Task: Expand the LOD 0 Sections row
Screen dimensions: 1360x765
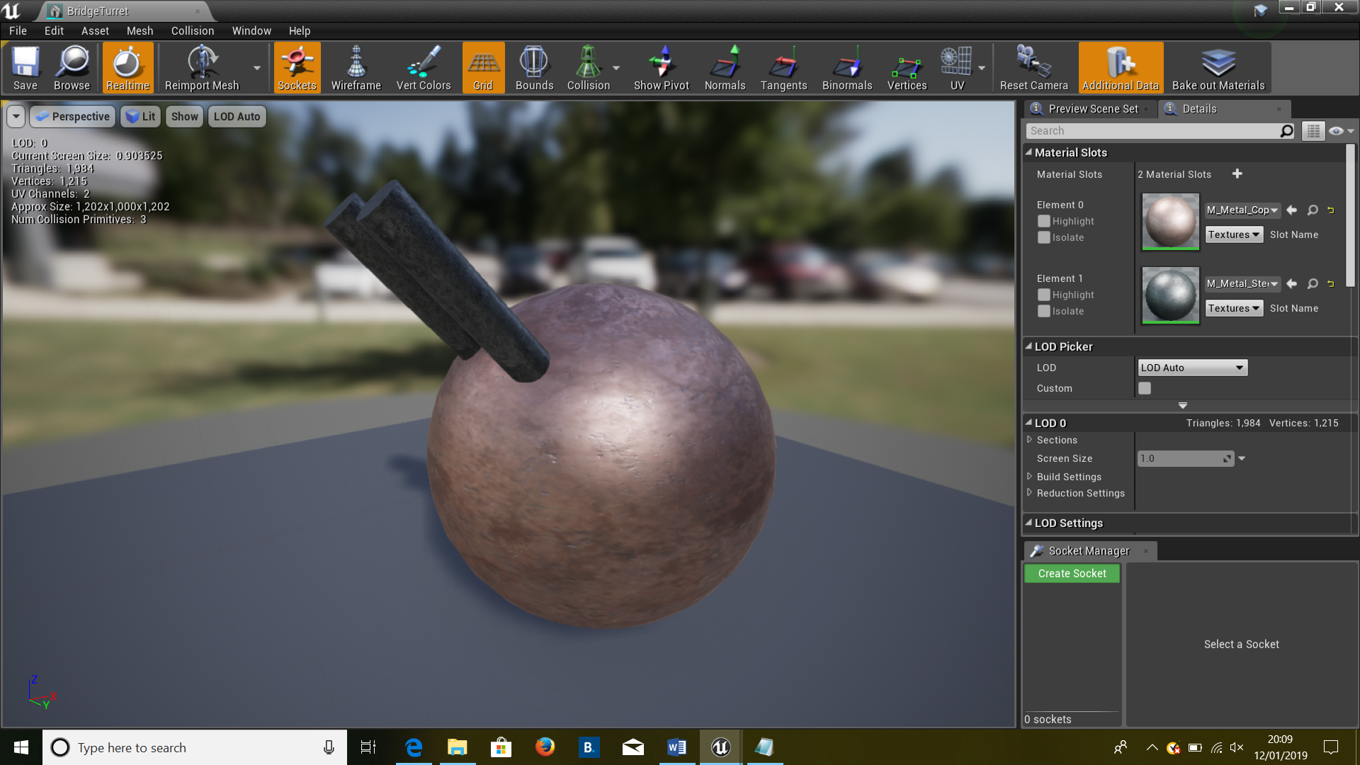Action: pyautogui.click(x=1029, y=440)
